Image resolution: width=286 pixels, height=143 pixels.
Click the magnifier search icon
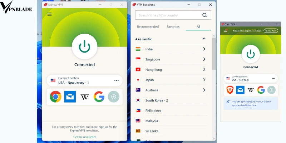tap(204, 15)
